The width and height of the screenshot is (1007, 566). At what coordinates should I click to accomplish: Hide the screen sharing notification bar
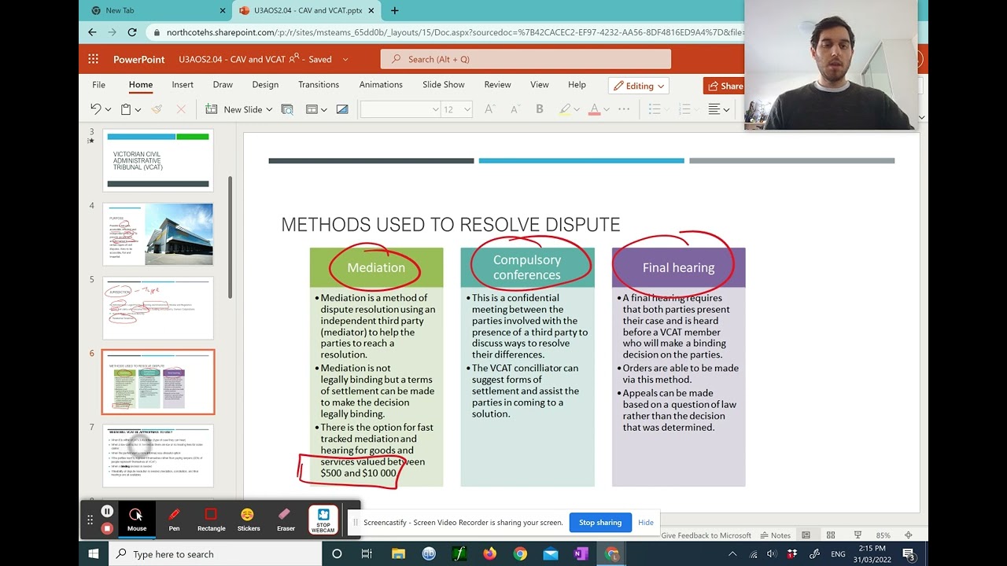click(x=646, y=522)
